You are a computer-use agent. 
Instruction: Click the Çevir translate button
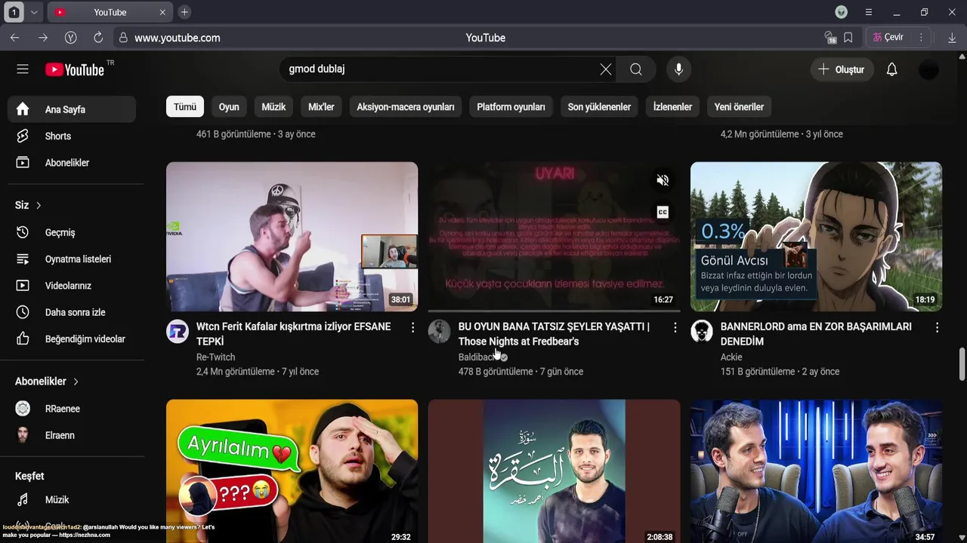click(888, 38)
